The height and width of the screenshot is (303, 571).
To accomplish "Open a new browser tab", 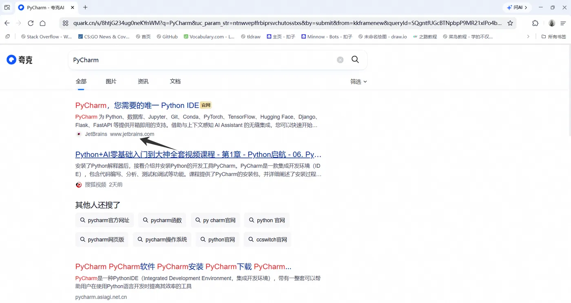I will 85,7.
